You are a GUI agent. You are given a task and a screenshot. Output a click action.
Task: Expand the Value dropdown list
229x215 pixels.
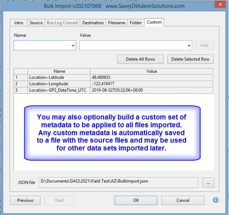point(189,46)
